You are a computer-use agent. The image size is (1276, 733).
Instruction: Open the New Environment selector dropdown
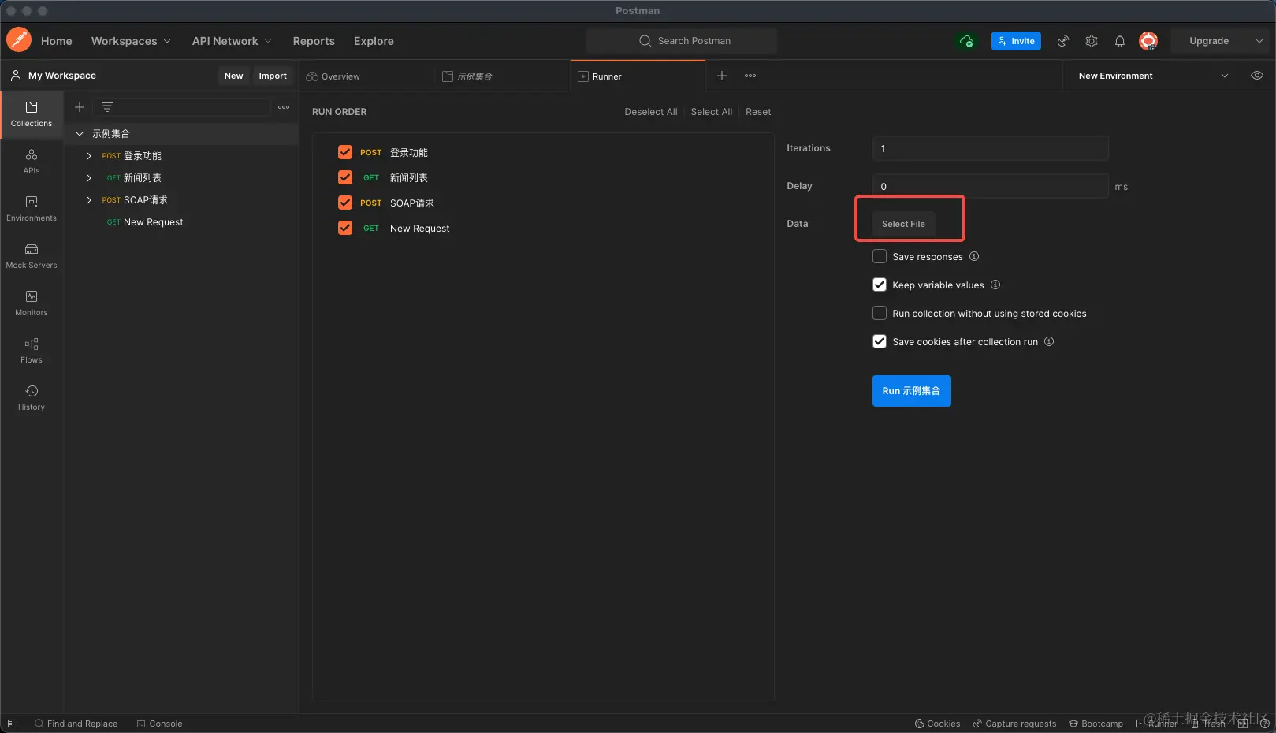(1153, 76)
